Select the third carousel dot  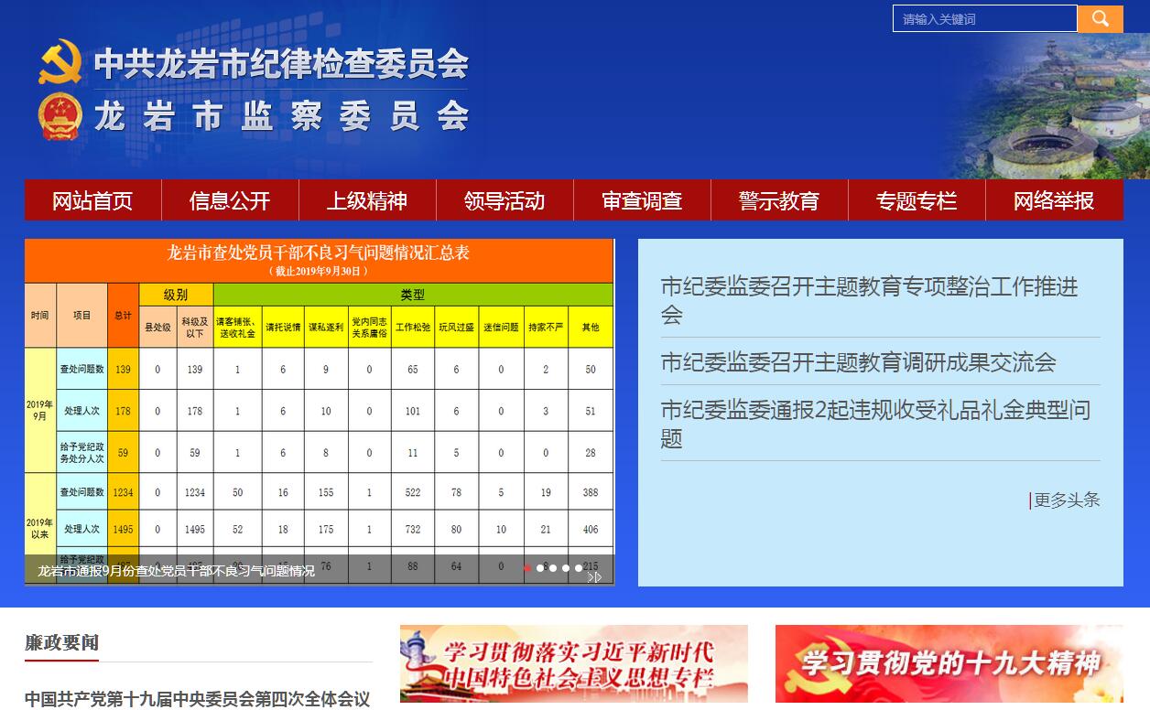pos(553,568)
